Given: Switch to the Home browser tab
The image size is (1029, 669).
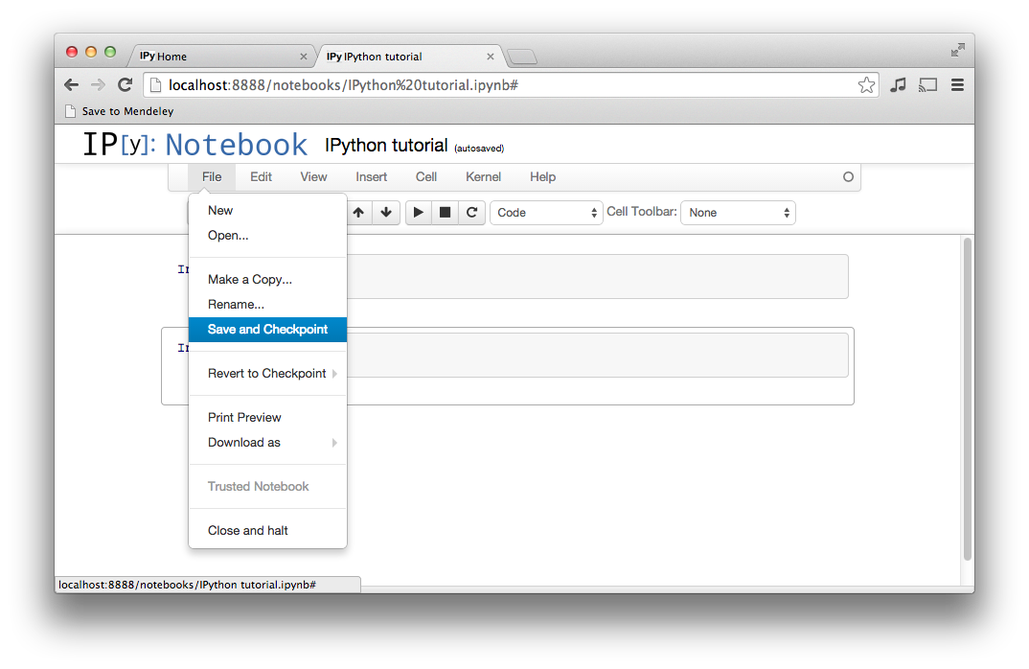Looking at the screenshot, I should click(x=220, y=57).
